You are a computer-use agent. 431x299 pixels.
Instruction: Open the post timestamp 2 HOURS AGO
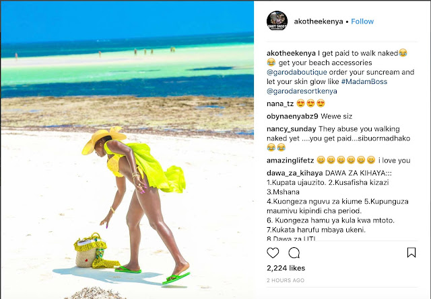[x=286, y=280]
